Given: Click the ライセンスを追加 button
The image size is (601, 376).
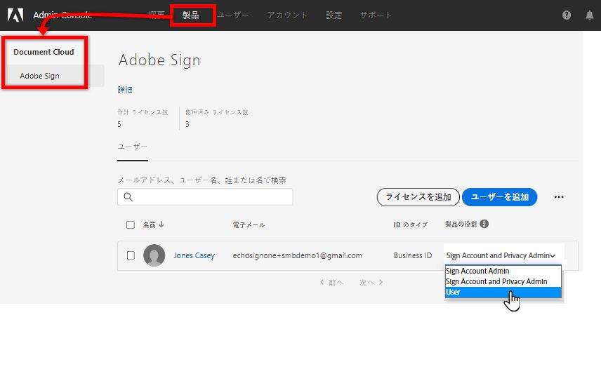Looking at the screenshot, I should click(x=418, y=197).
